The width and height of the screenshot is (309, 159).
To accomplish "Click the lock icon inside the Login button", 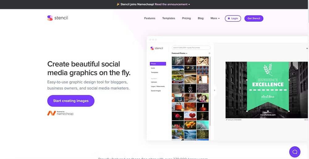I will pyautogui.click(x=229, y=18).
